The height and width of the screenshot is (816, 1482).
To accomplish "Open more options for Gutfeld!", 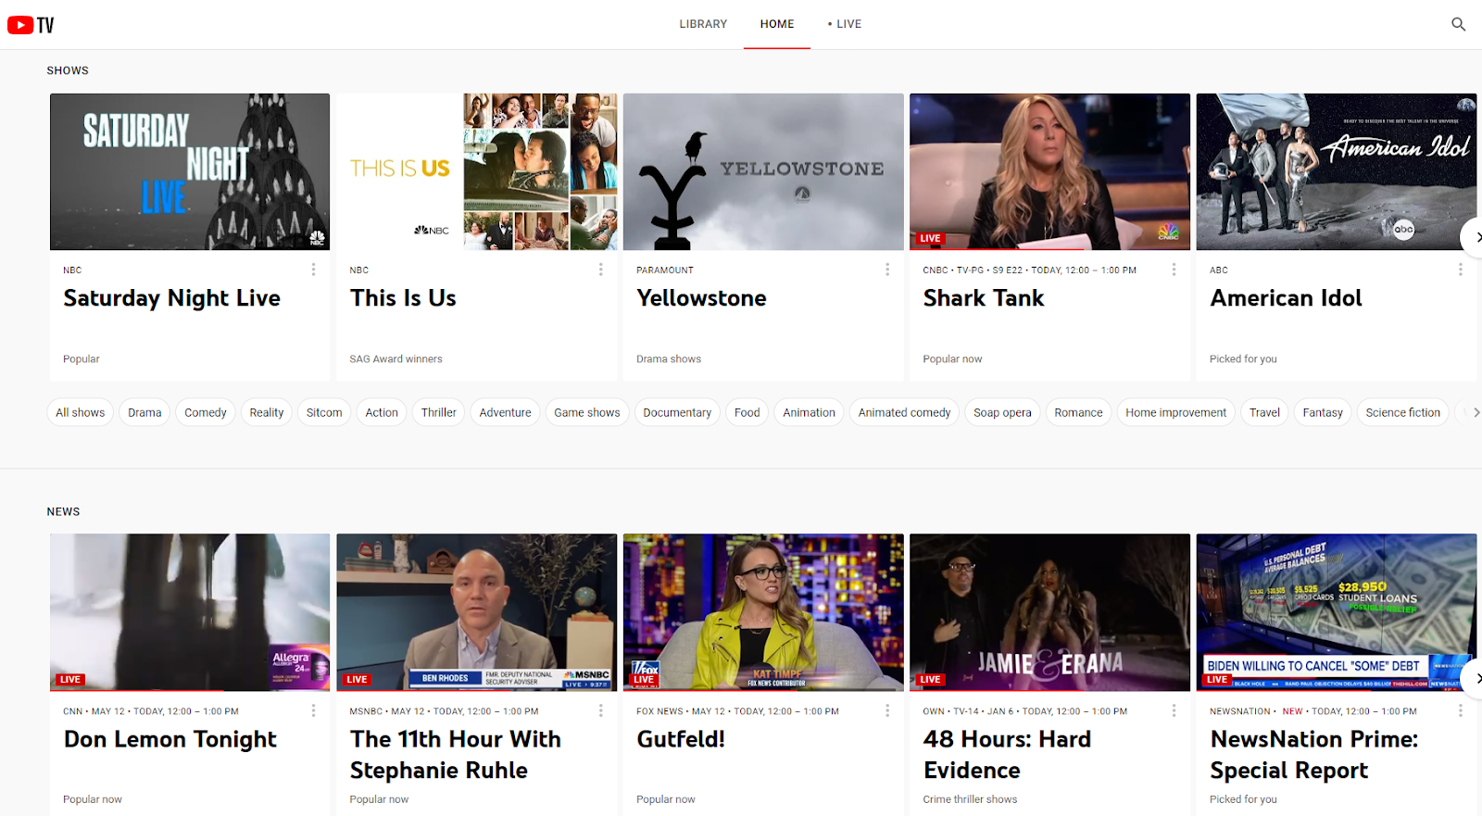I will tap(886, 710).
